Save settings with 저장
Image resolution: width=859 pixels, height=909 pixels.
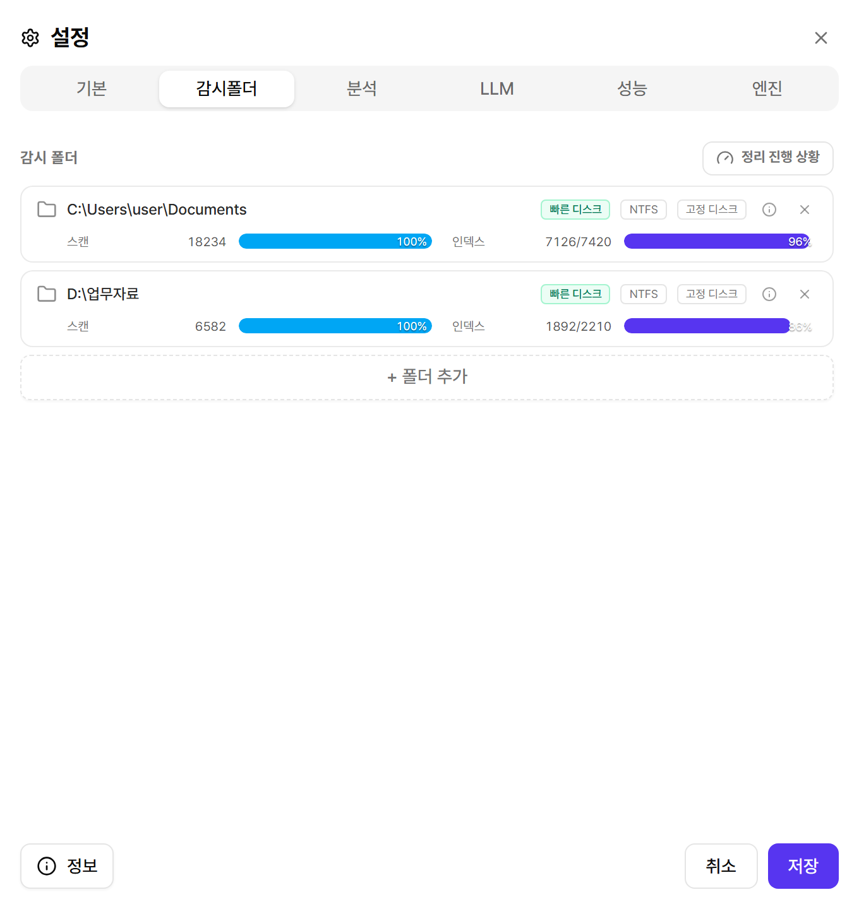tap(803, 866)
